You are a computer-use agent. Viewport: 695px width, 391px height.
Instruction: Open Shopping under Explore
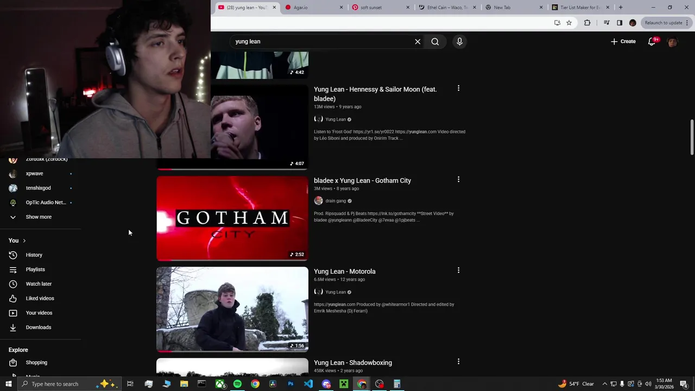[x=36, y=362]
